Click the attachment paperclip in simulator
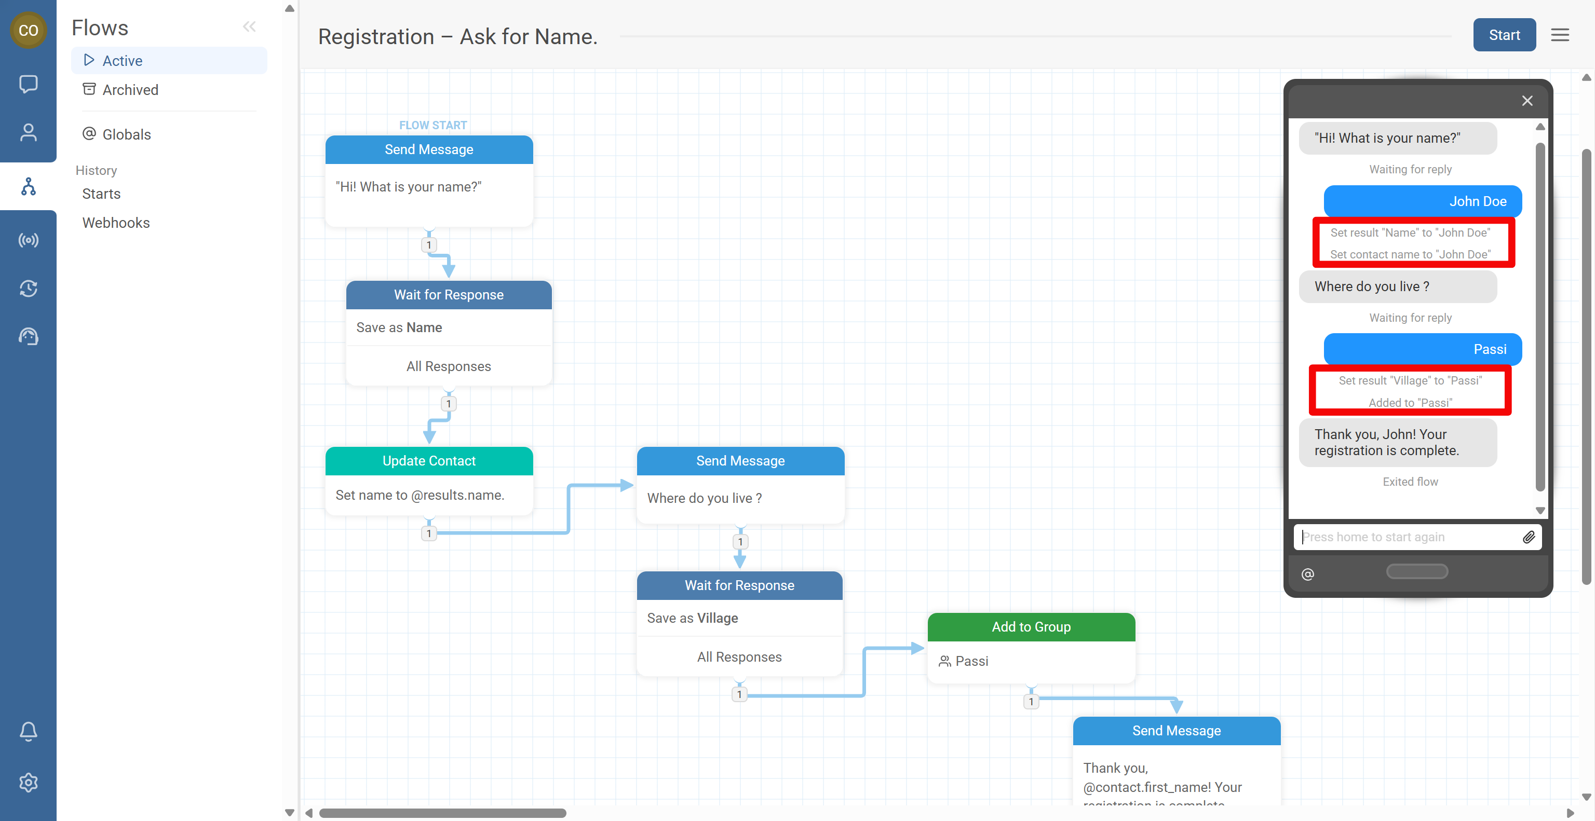 point(1528,537)
